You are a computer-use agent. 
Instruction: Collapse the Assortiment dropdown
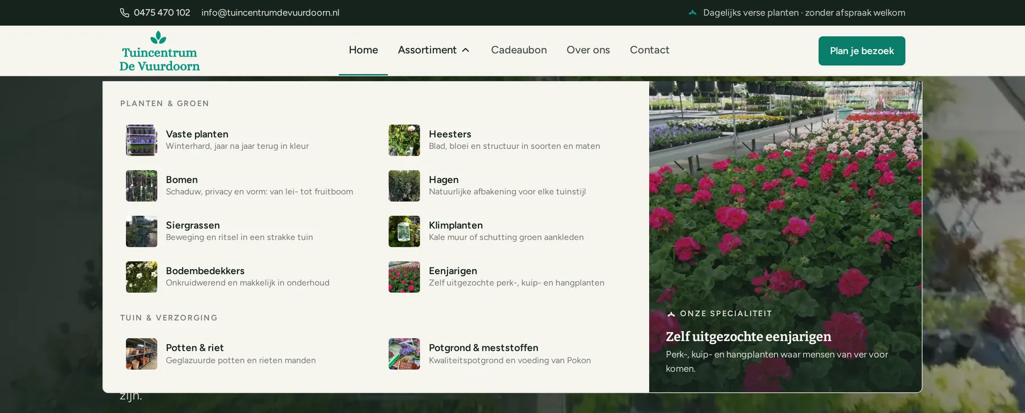click(434, 50)
